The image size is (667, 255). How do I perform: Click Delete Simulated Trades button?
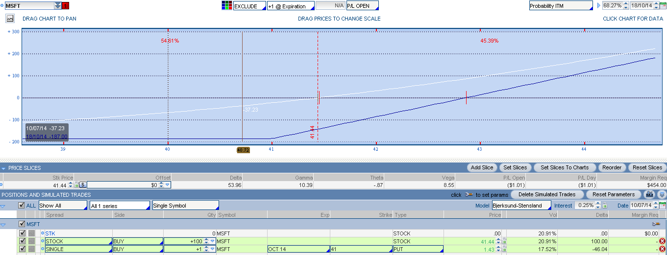pyautogui.click(x=547, y=194)
